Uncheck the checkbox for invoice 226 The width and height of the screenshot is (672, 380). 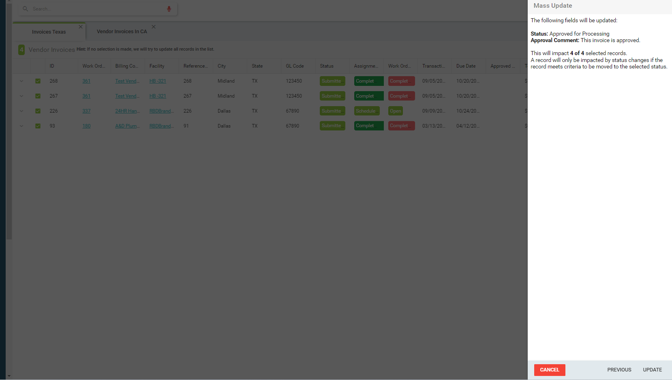[x=38, y=111]
